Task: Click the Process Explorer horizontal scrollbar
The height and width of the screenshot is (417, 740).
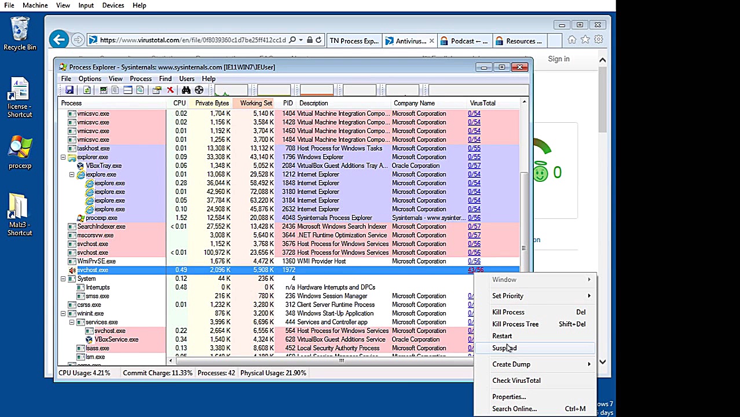Action: coord(342,361)
